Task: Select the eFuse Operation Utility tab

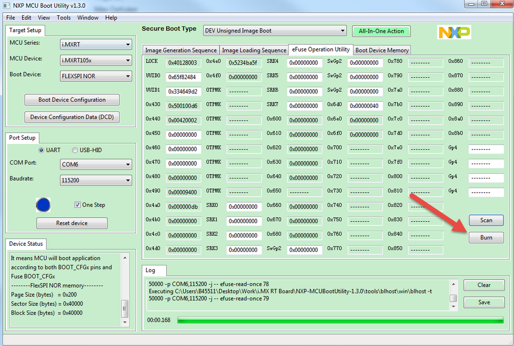Action: (x=321, y=49)
